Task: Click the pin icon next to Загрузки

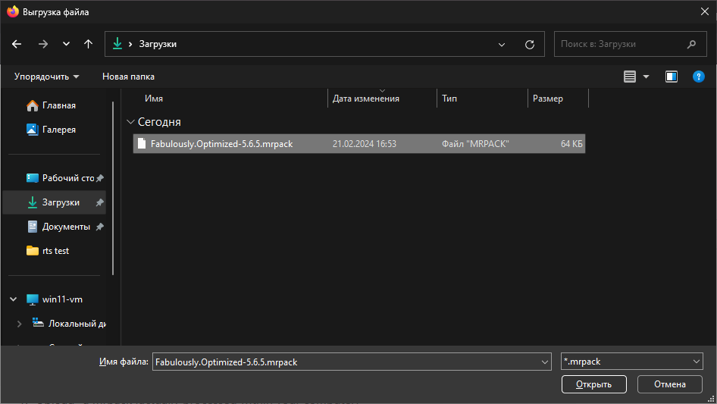Action: click(99, 202)
